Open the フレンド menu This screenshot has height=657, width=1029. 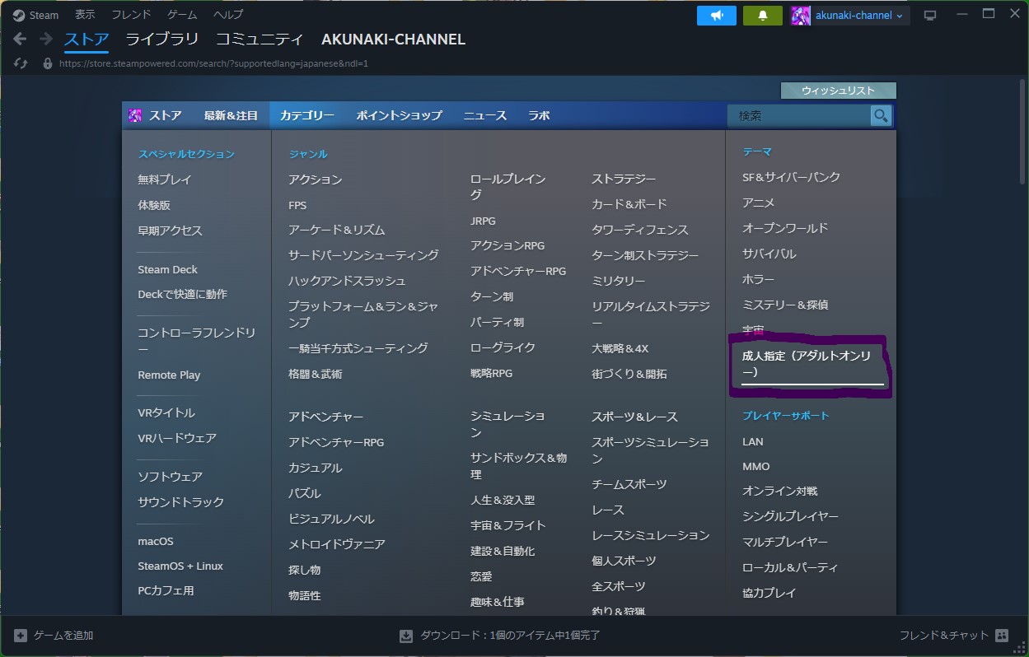pos(132,15)
